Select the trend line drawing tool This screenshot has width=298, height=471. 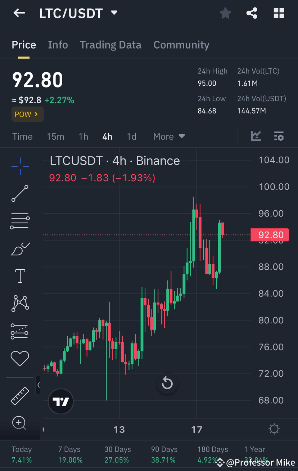point(20,194)
